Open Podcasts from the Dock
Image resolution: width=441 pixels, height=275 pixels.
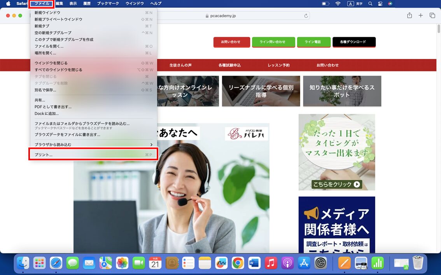coord(287,263)
